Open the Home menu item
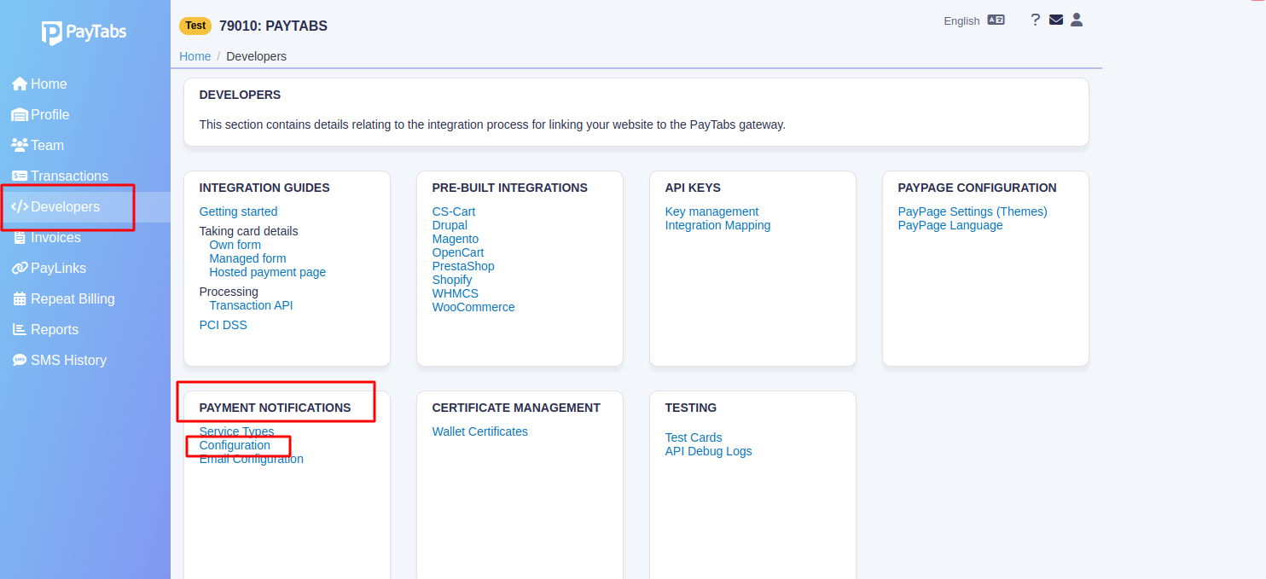 pyautogui.click(x=49, y=84)
